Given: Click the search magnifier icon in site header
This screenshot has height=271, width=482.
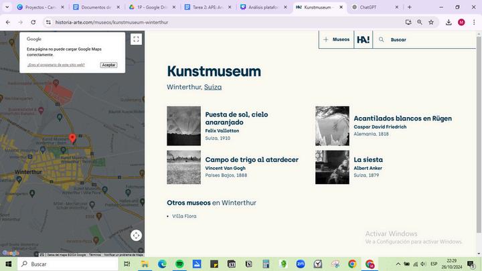Looking at the screenshot, I should pos(381,39).
